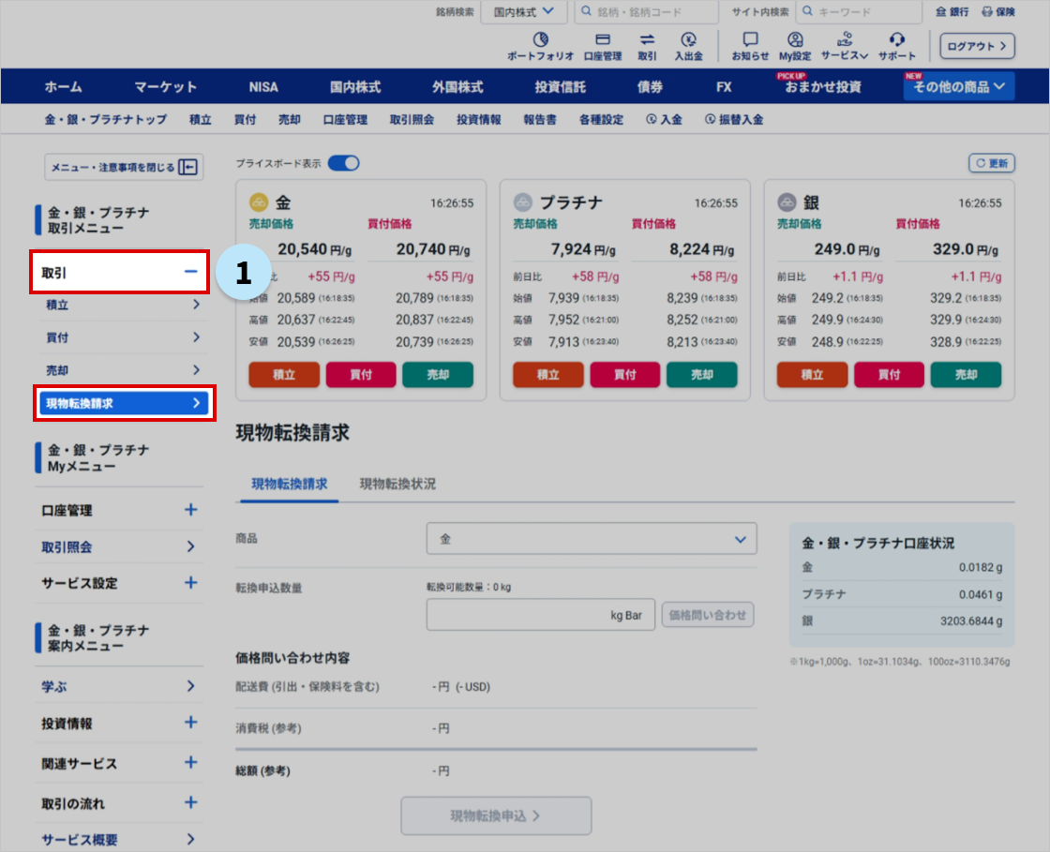Open NISA in the main navigation bar
1050x852 pixels.
tap(263, 87)
